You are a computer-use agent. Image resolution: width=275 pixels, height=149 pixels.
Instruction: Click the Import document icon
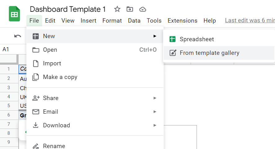(36, 64)
